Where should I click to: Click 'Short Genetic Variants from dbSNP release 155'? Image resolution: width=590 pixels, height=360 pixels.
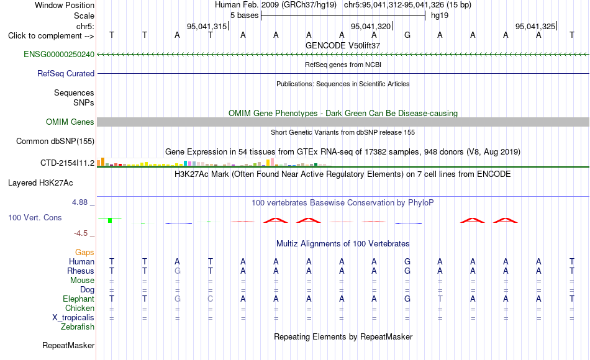pyautogui.click(x=343, y=132)
